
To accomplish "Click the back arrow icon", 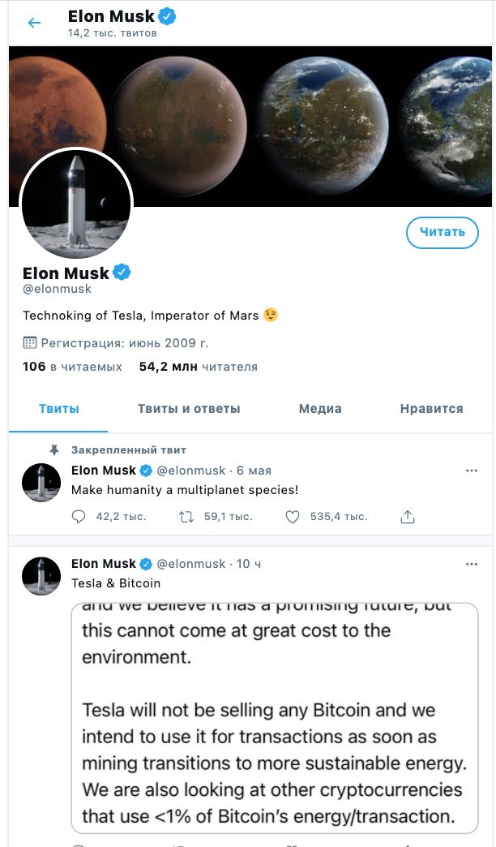I will (34, 23).
